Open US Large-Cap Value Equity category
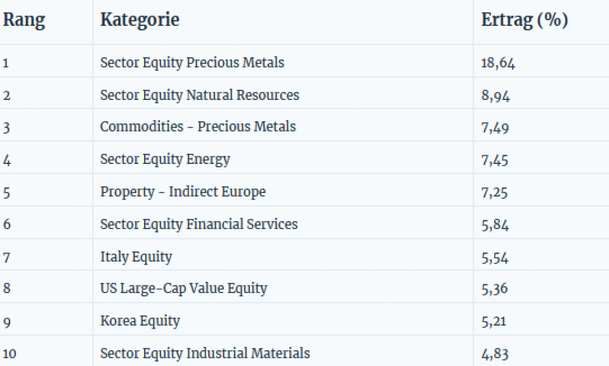 pyautogui.click(x=183, y=289)
